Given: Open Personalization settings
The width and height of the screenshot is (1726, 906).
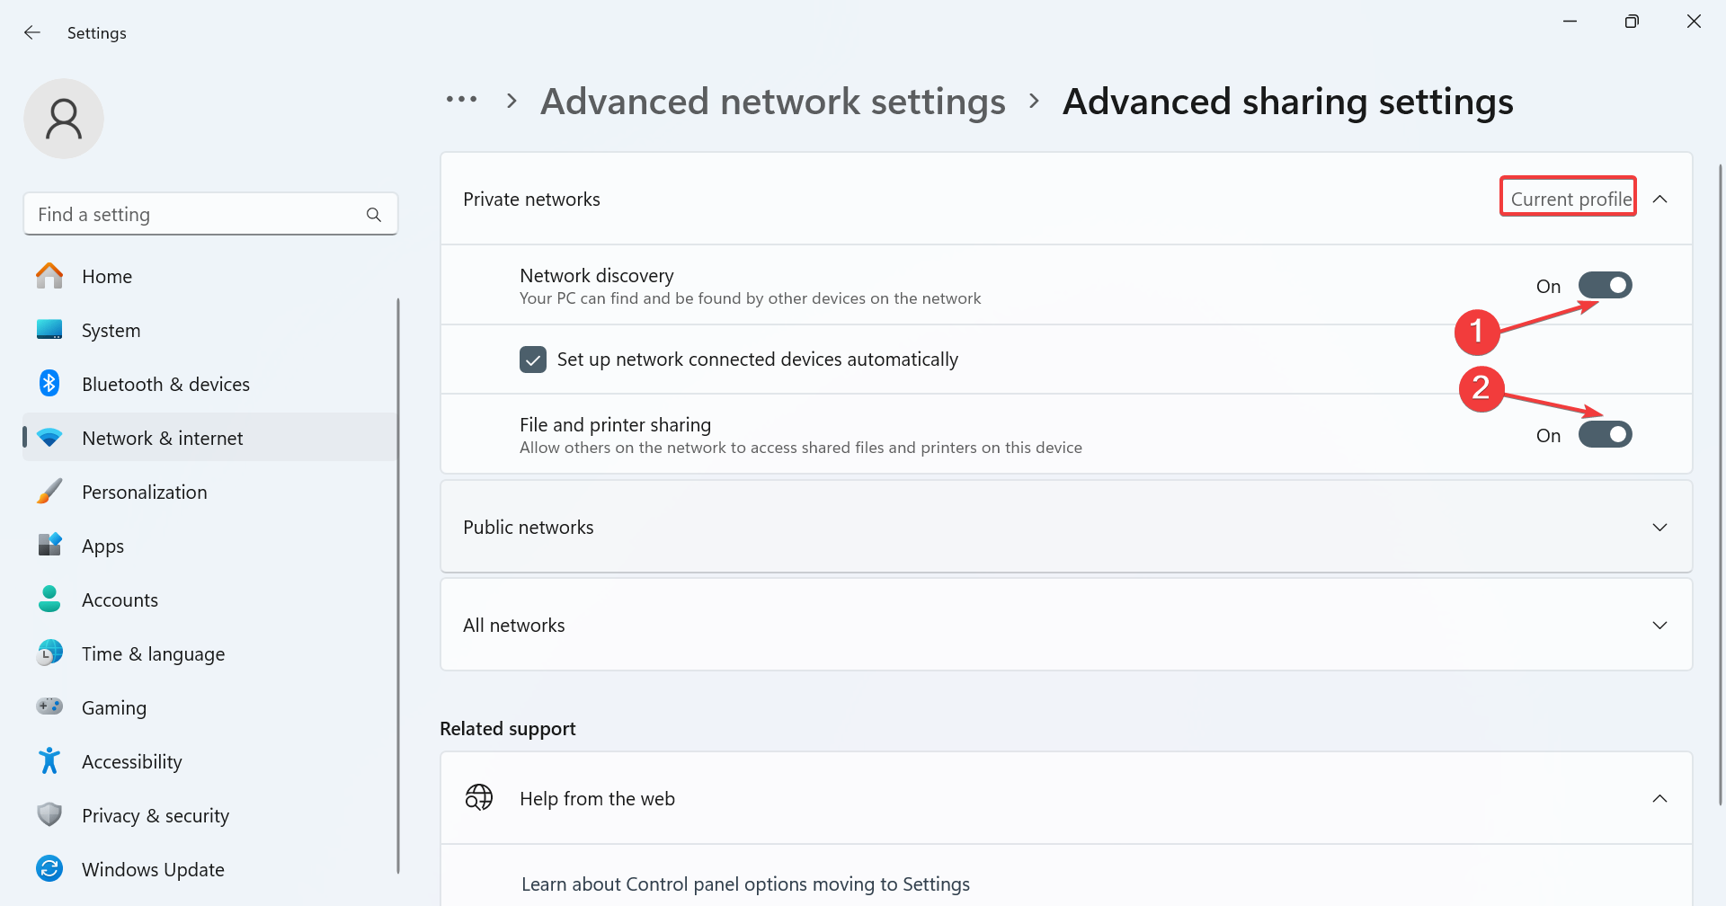Looking at the screenshot, I should point(210,492).
